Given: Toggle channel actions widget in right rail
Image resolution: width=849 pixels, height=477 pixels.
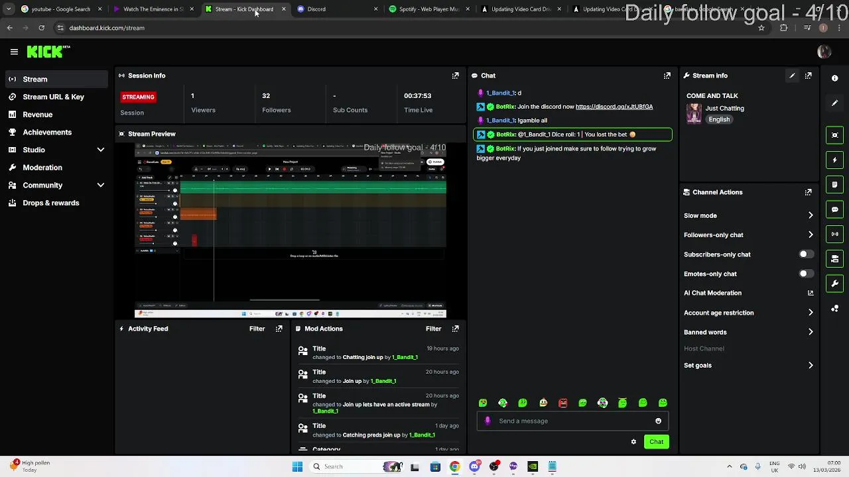Looking at the screenshot, I should (835, 258).
